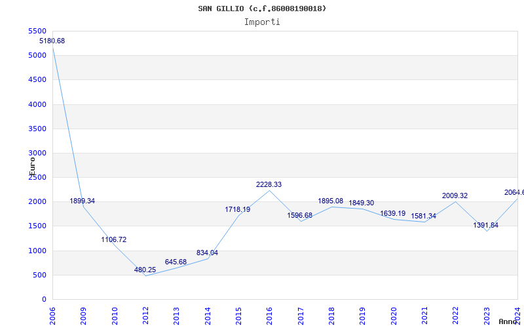Click the 2009.32 data label for 2022
524x328 pixels.
point(455,195)
